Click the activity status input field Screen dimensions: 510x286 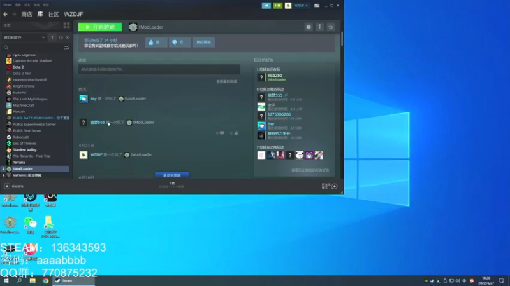click(159, 69)
